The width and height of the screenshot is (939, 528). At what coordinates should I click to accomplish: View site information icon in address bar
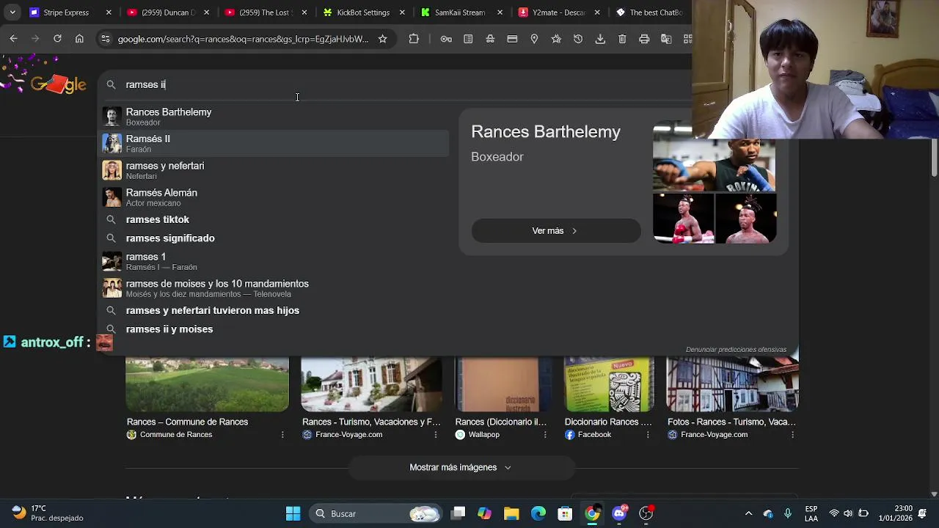pyautogui.click(x=105, y=39)
